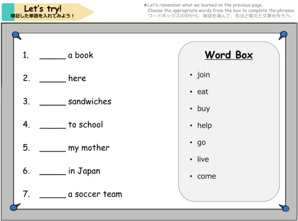Click the blank before "sandwiches"
298x221 pixels.
52,102
